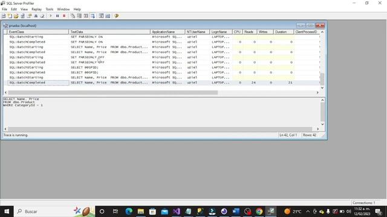Viewport: 387px width, 217px height.
Task: Open Performance Monitor toolbar icon
Action: [108, 16]
